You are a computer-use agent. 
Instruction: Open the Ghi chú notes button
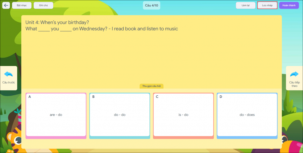point(43,5)
